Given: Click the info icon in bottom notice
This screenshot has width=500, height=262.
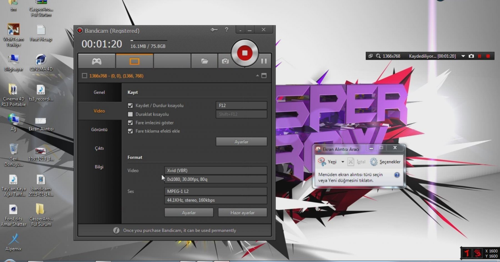Looking at the screenshot, I should (116, 230).
